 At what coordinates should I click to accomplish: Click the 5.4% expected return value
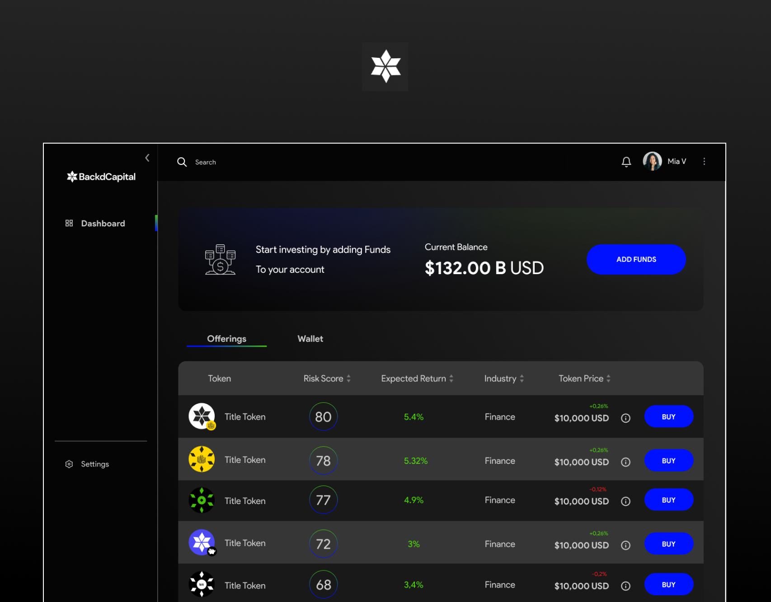pos(414,417)
